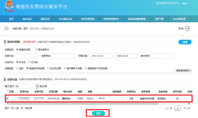This screenshot has width=198, height=118.
Task: Open help via the circled arrow icon
Action: 187,28
